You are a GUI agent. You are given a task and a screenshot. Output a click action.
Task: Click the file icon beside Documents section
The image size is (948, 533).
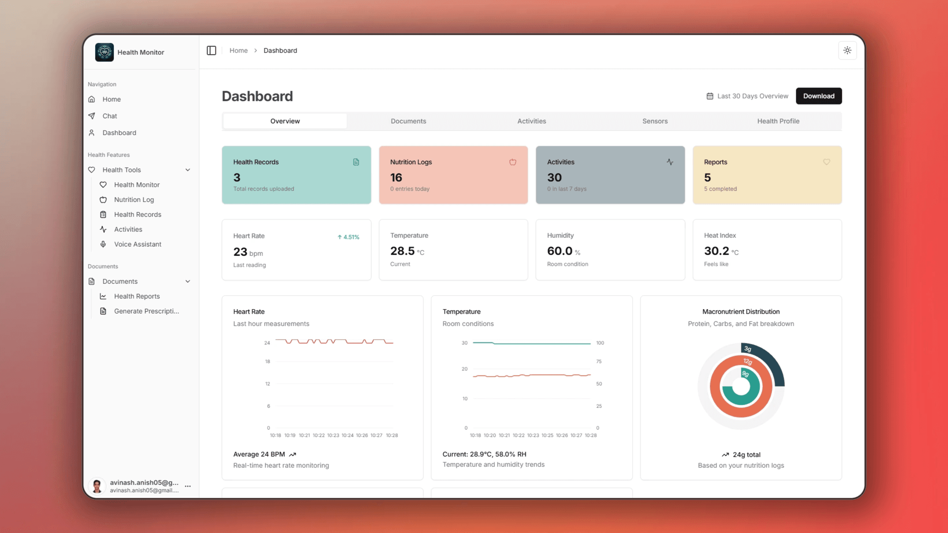[x=92, y=281]
